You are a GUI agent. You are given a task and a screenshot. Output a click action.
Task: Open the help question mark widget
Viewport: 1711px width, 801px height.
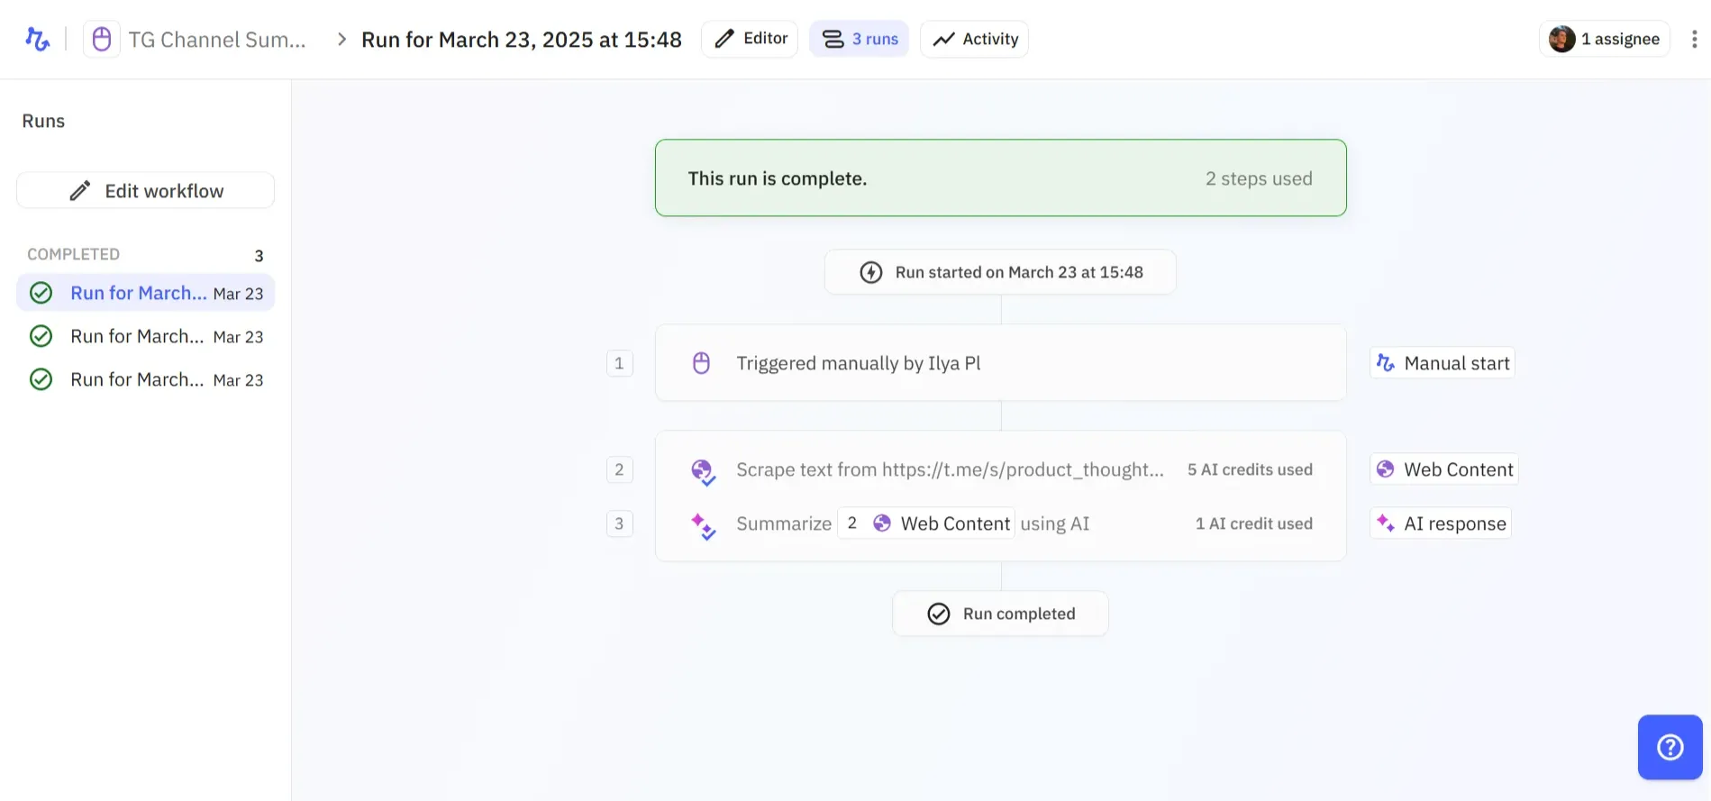click(x=1670, y=747)
